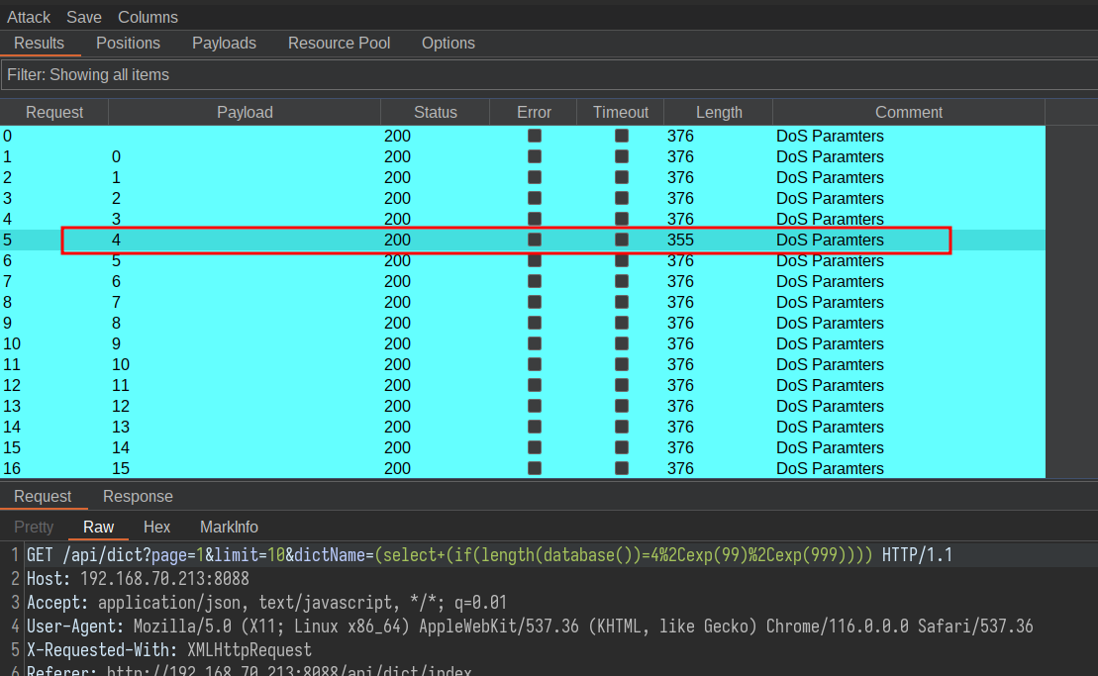Sort by the Status column header
This screenshot has height=676, width=1098.
(435, 113)
